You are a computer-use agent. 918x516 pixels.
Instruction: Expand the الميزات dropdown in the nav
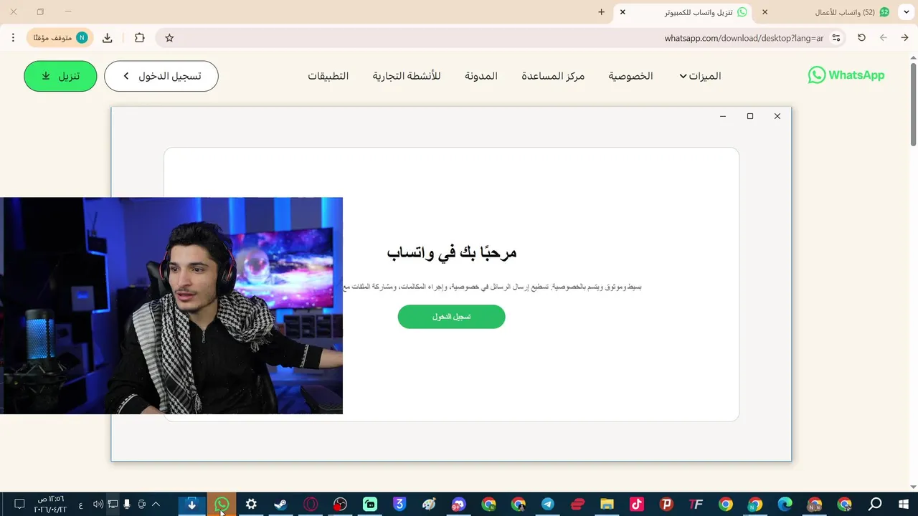point(700,76)
